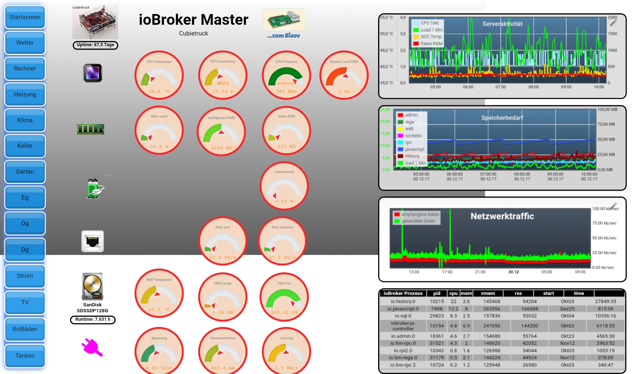This screenshot has height=374, width=644.
Task: Select the io.history.0 process row
Action: 502,302
